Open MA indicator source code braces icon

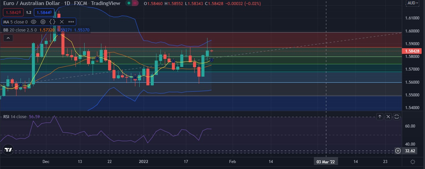pos(52,22)
